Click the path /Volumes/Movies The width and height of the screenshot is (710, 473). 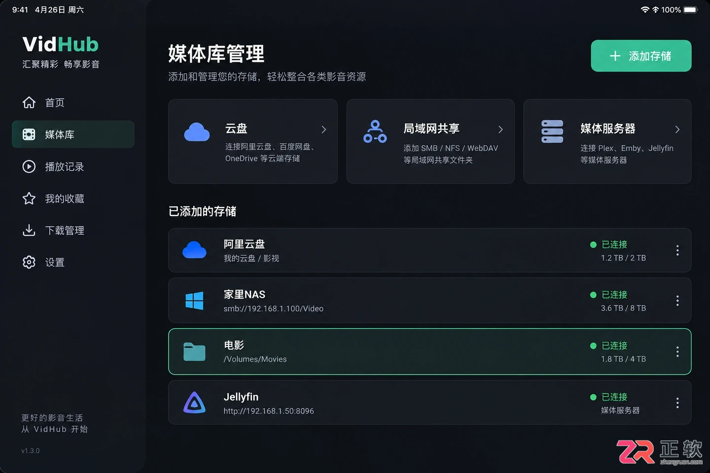[x=255, y=359]
